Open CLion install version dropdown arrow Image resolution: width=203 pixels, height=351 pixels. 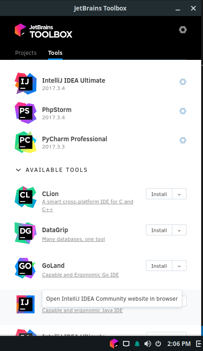pyautogui.click(x=179, y=194)
